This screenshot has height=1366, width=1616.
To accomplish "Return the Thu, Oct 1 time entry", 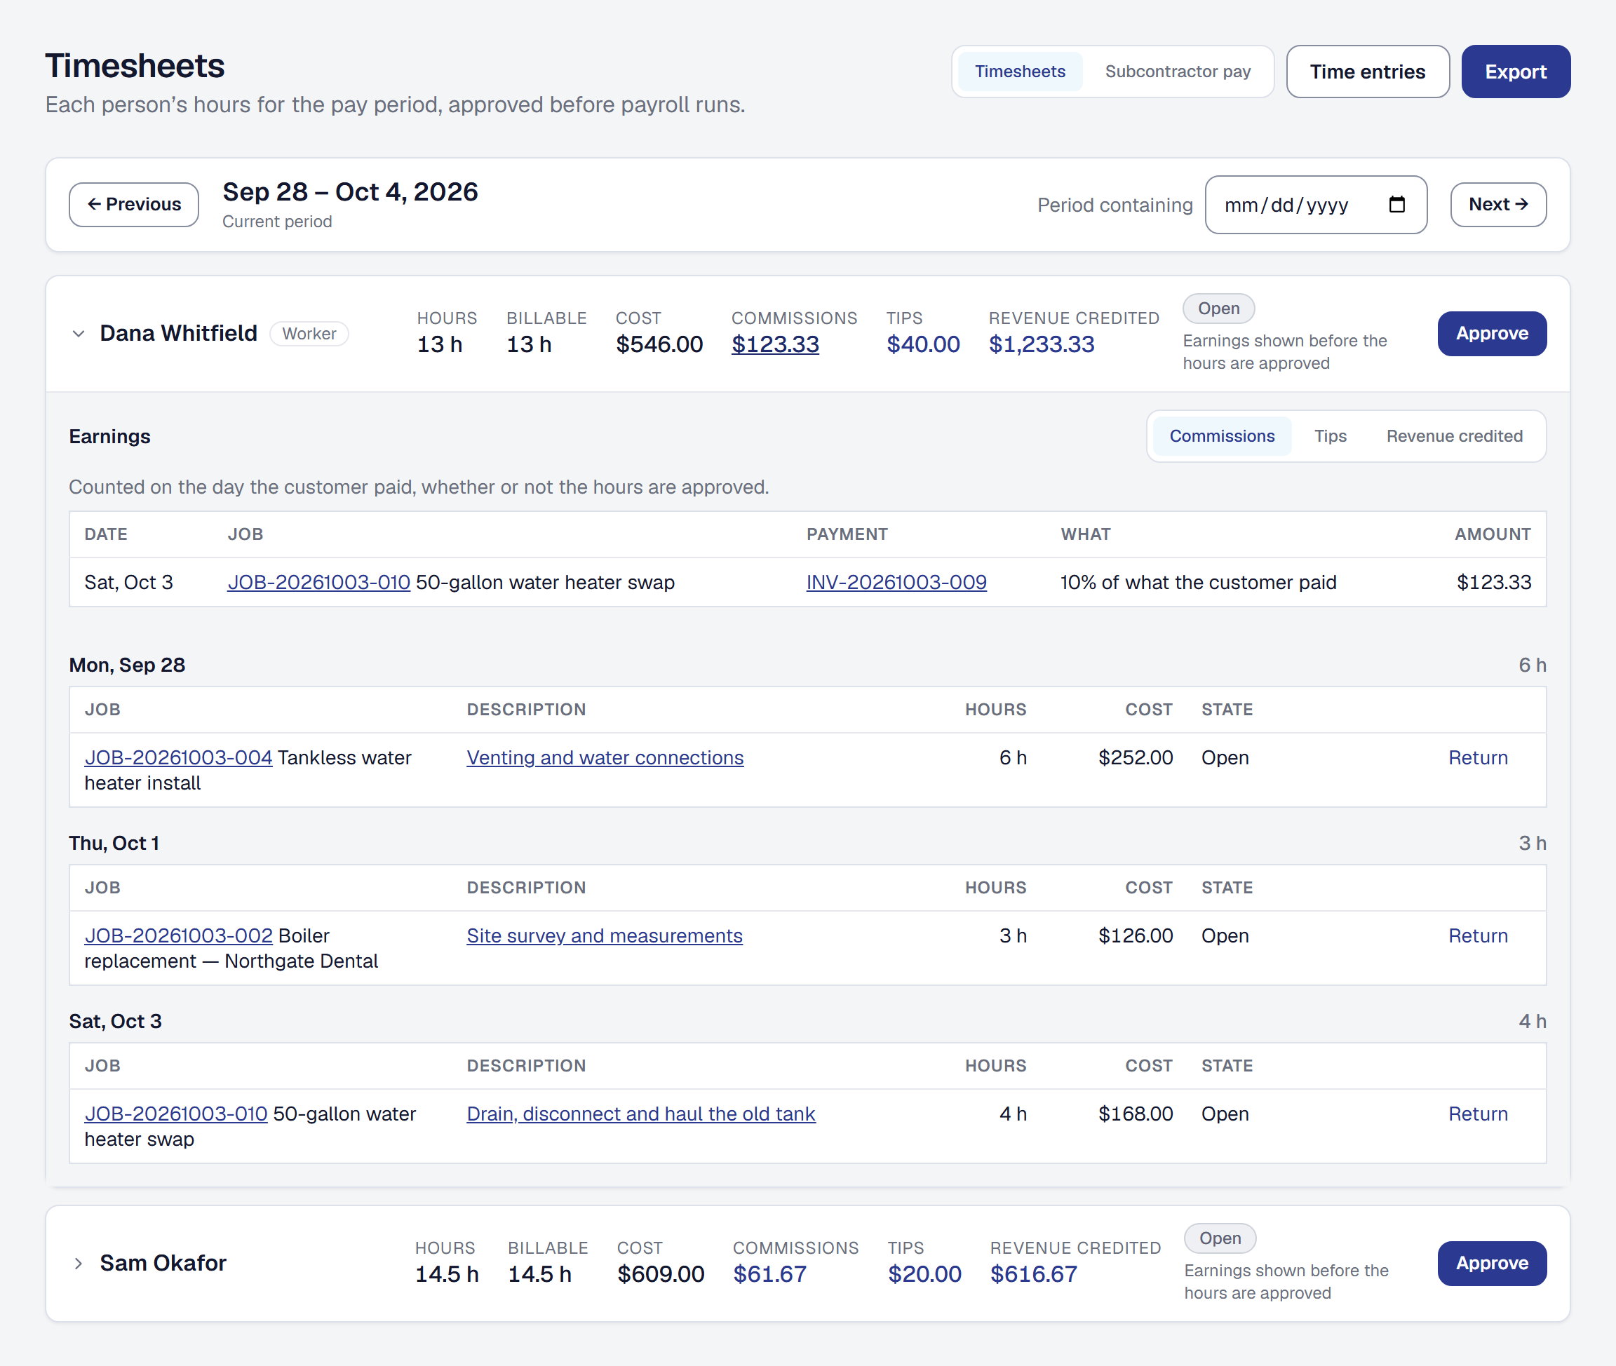I will (1478, 935).
